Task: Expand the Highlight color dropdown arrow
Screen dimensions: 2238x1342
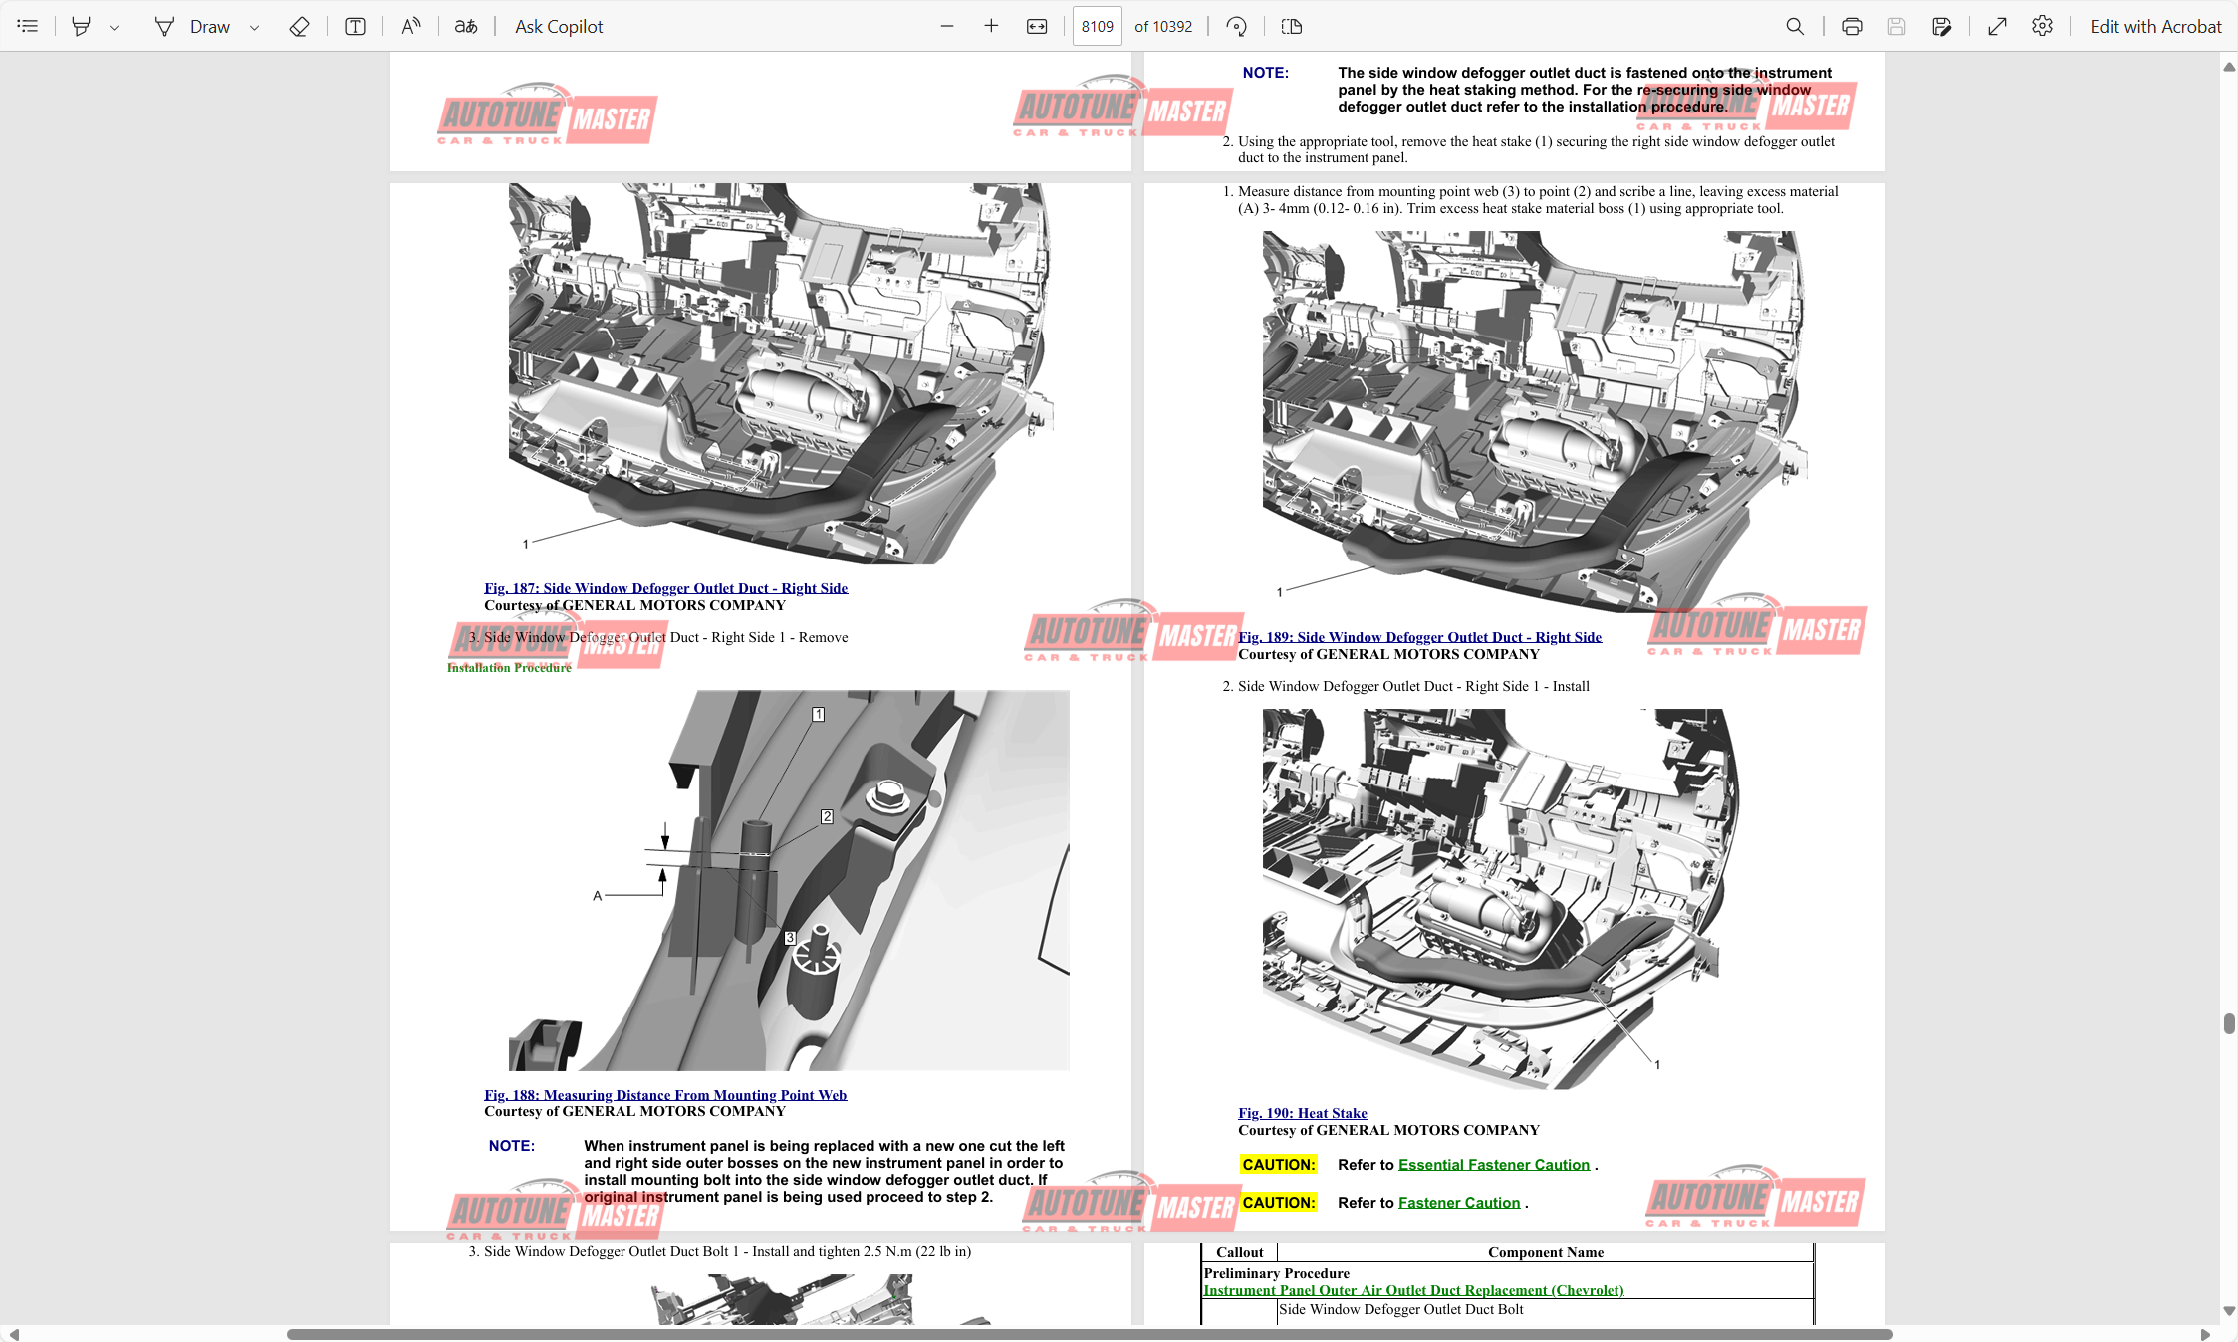Action: [115, 28]
